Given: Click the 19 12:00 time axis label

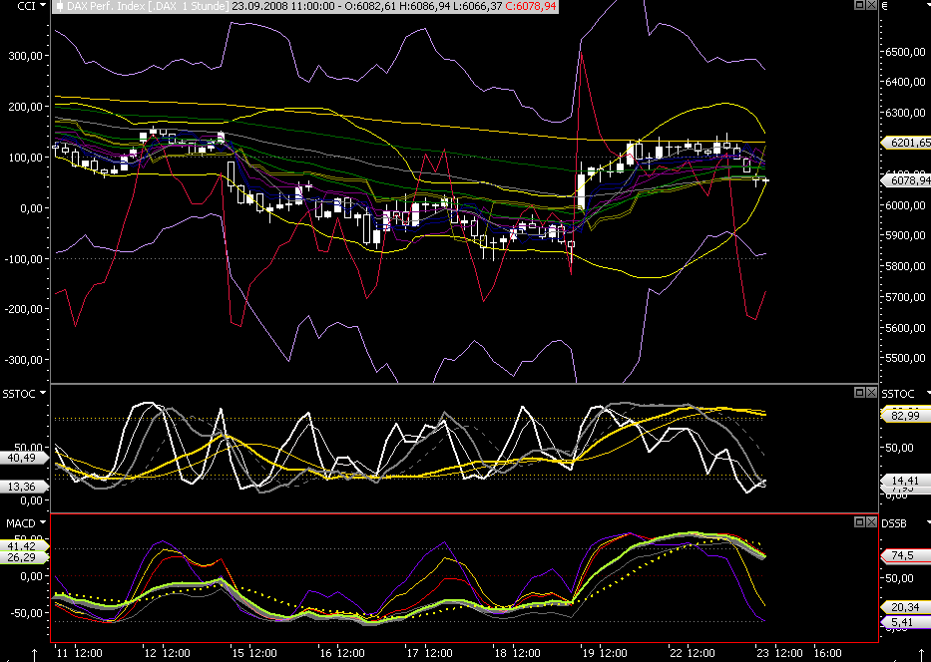Looking at the screenshot, I should click(x=605, y=653).
